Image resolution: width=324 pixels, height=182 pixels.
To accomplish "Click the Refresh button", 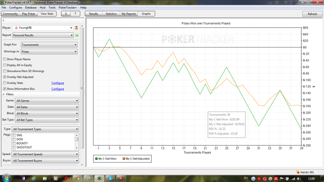I will (312, 14).
